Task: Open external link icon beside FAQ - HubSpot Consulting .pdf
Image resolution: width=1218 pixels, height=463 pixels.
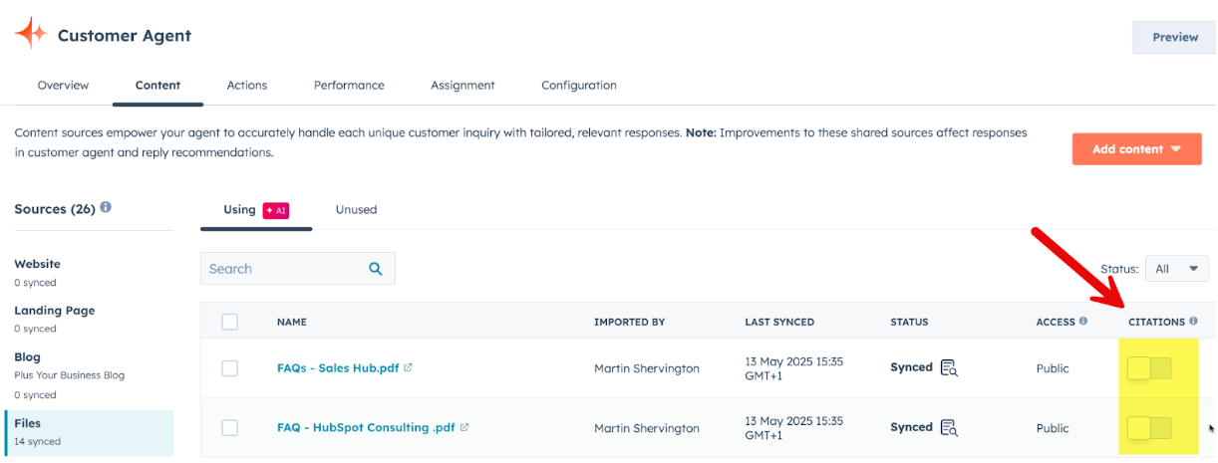Action: 464,427
